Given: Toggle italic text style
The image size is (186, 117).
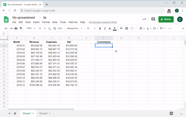Looking at the screenshot, I should point(105,28).
